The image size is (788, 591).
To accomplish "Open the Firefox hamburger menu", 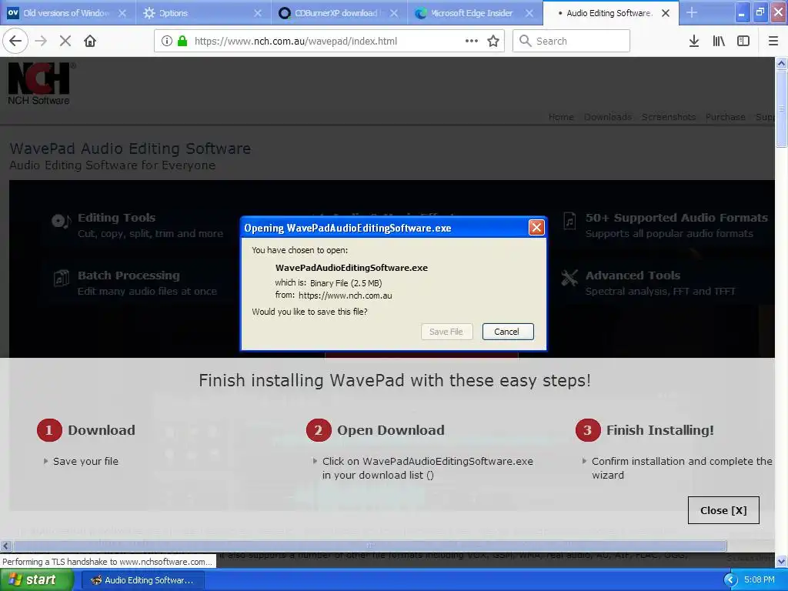I will [773, 41].
